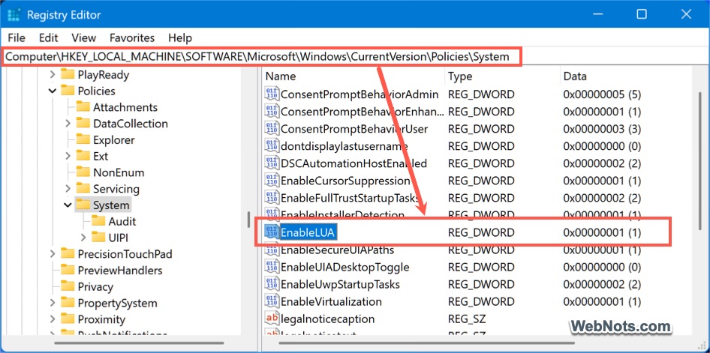Select the EnableVirtualization value name
The image size is (710, 353).
pos(331,301)
